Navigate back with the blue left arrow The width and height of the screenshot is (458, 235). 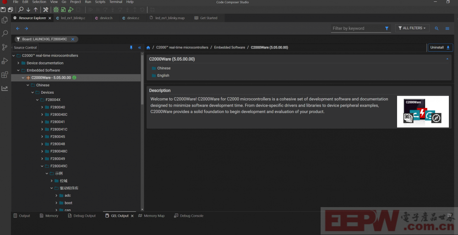click(x=18, y=28)
